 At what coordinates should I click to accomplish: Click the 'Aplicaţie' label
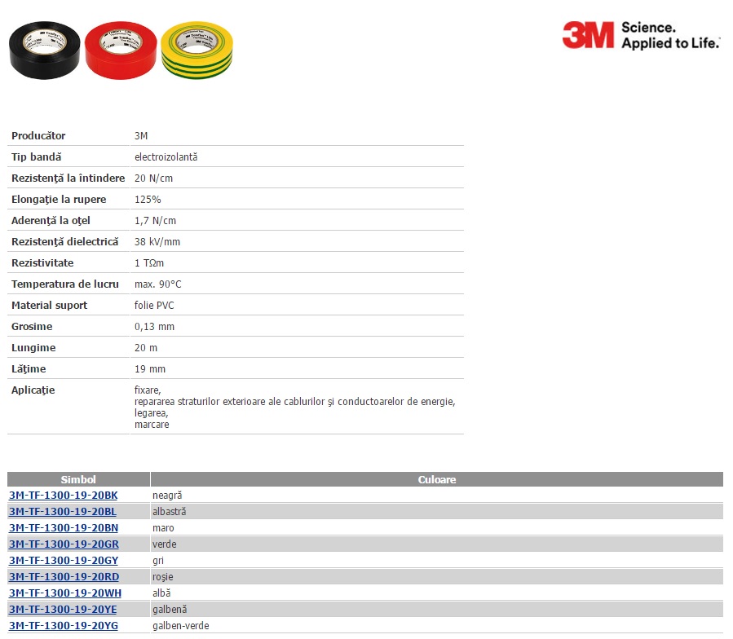33,390
